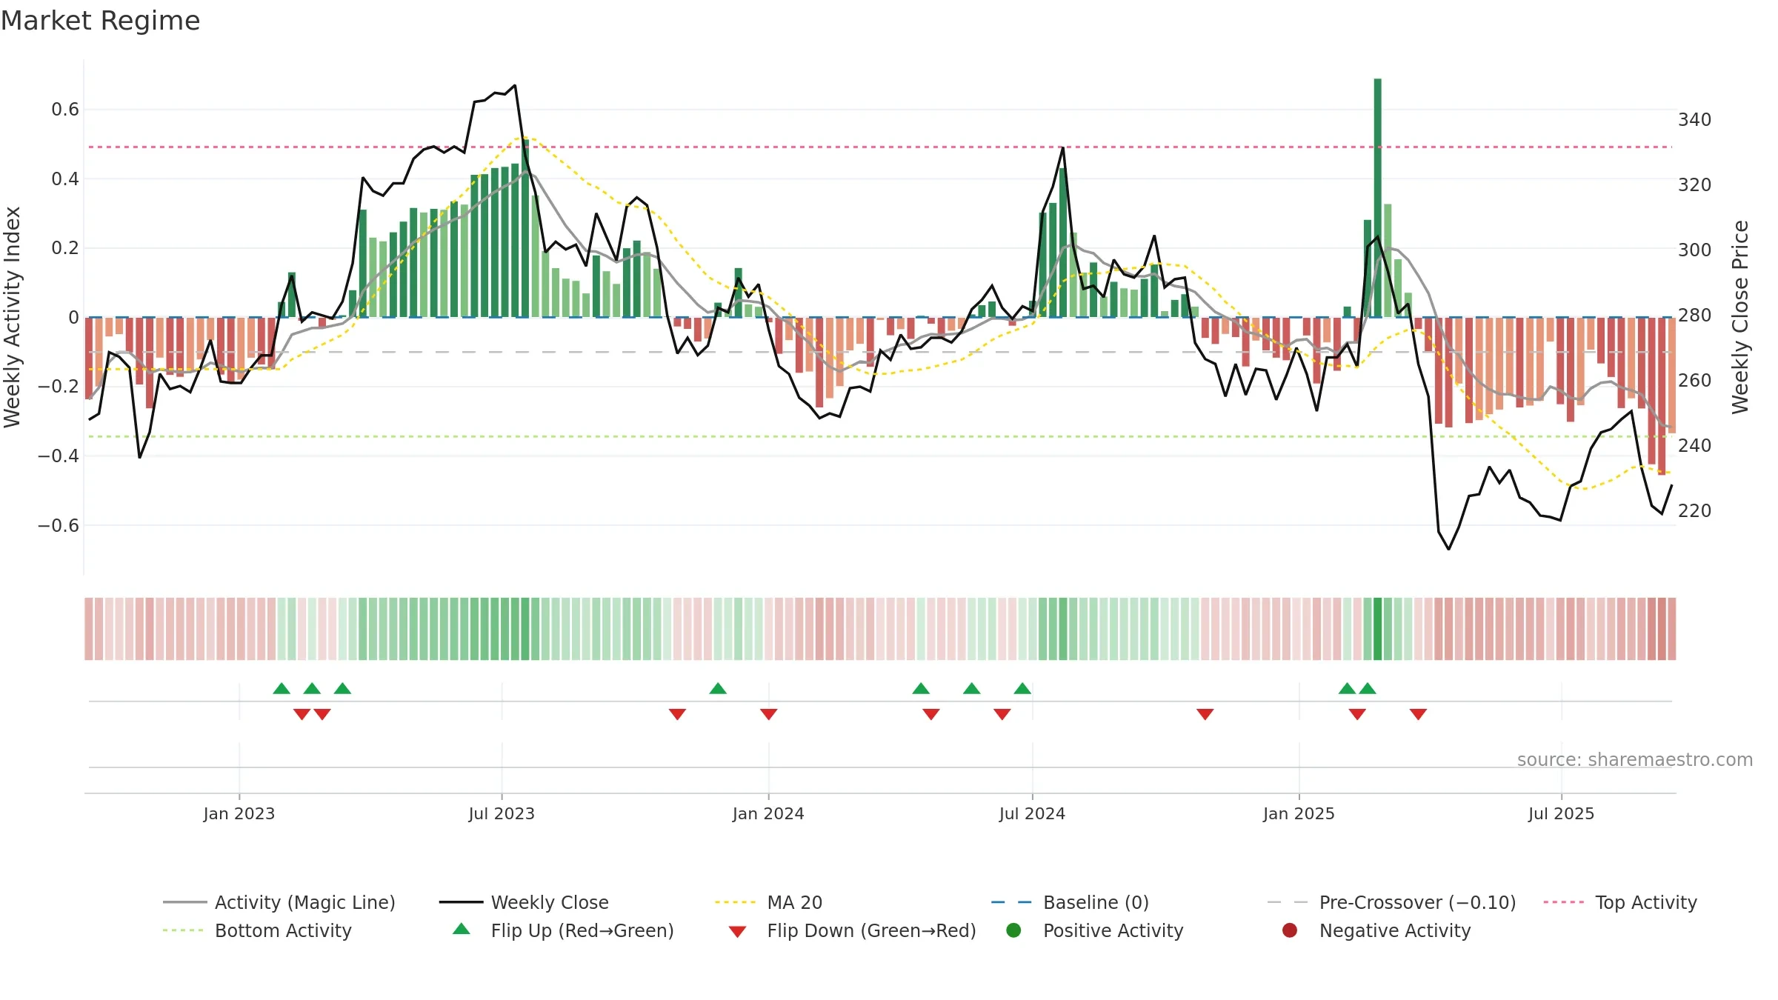Click the Jul 2025 x-axis label
Screen dimensions: 1778x1000
coord(1561,813)
